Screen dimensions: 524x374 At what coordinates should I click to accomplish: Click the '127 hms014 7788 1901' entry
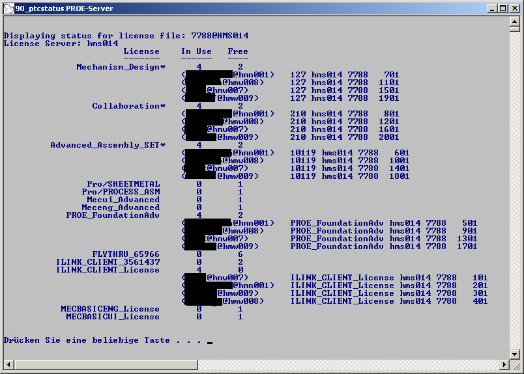345,98
